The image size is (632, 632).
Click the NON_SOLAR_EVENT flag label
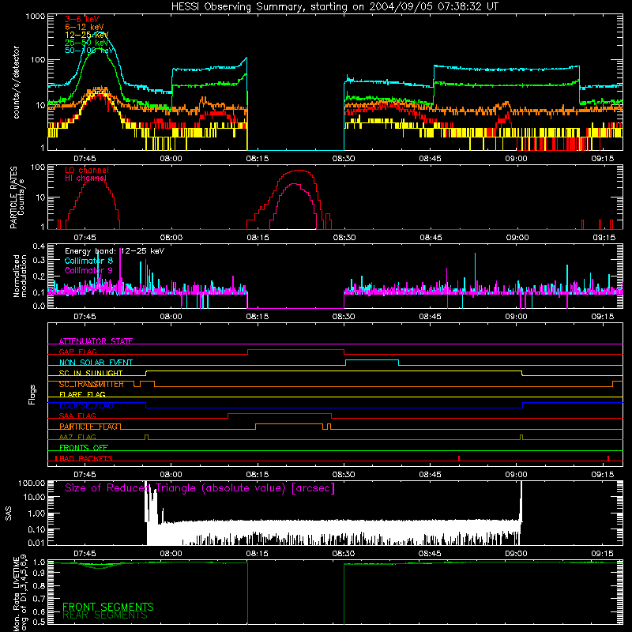tap(96, 363)
